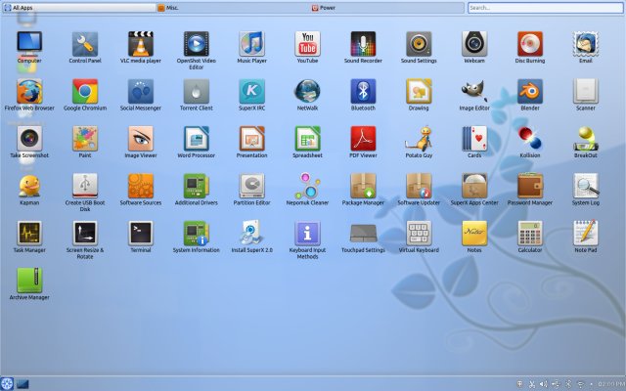Launch Task Manager
The image size is (626, 391).
pyautogui.click(x=29, y=234)
